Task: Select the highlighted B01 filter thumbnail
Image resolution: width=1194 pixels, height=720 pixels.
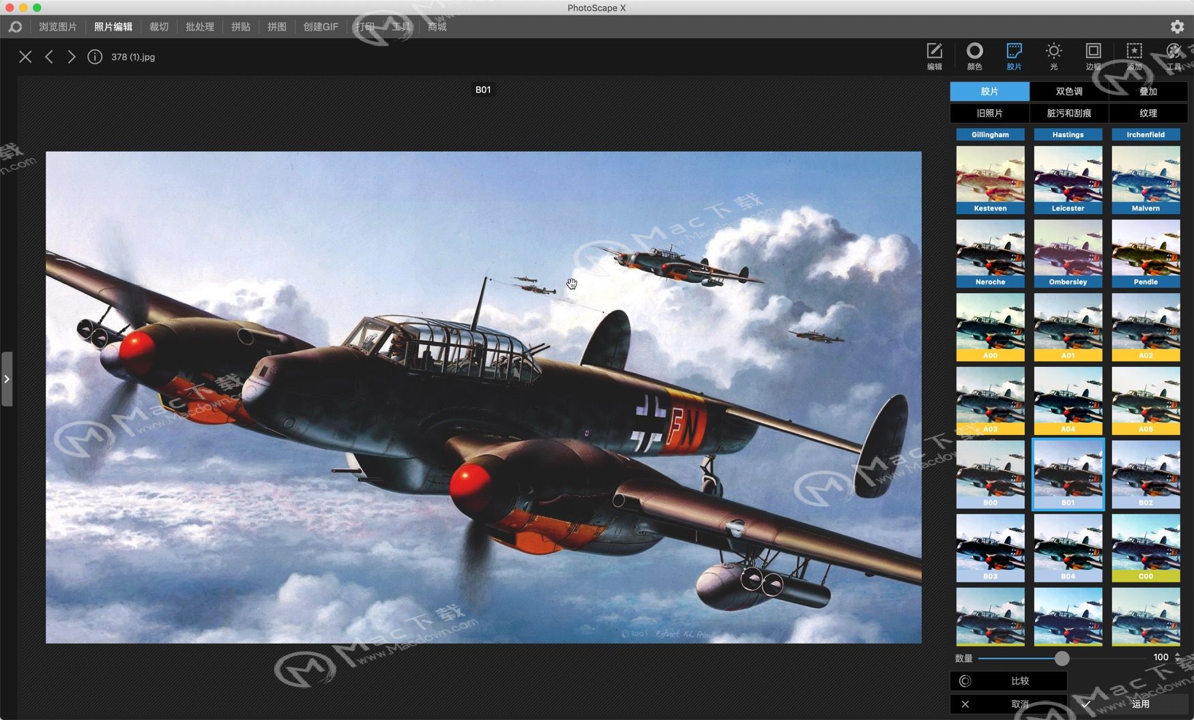Action: pyautogui.click(x=1068, y=475)
